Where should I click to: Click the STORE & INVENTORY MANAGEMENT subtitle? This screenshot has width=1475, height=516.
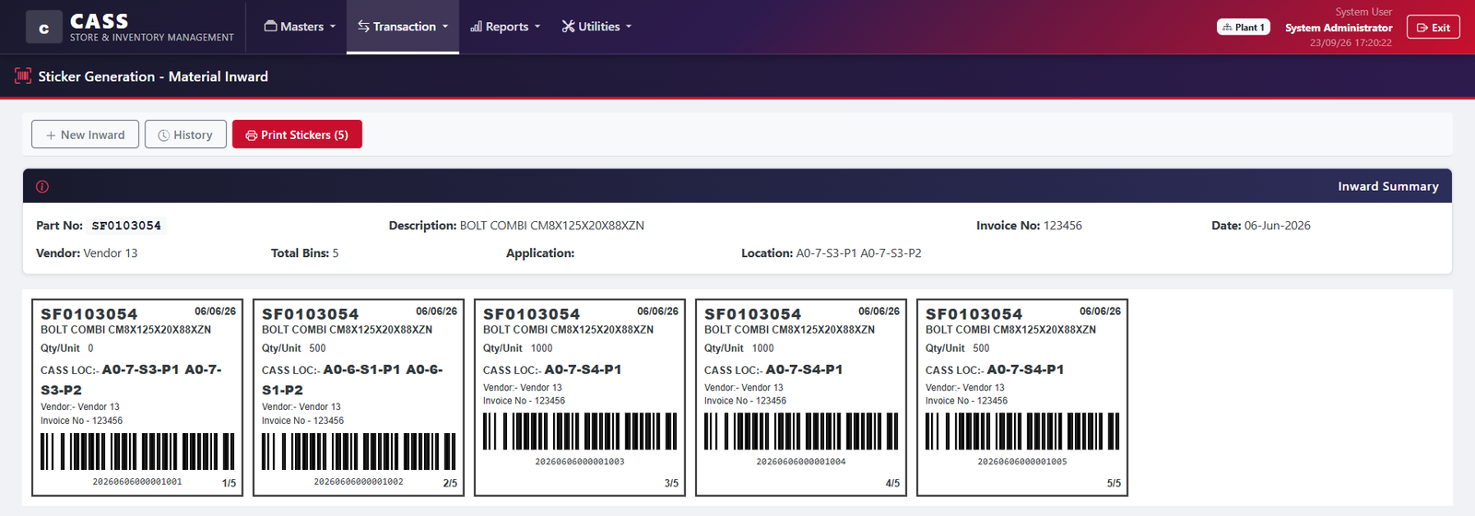(x=152, y=38)
